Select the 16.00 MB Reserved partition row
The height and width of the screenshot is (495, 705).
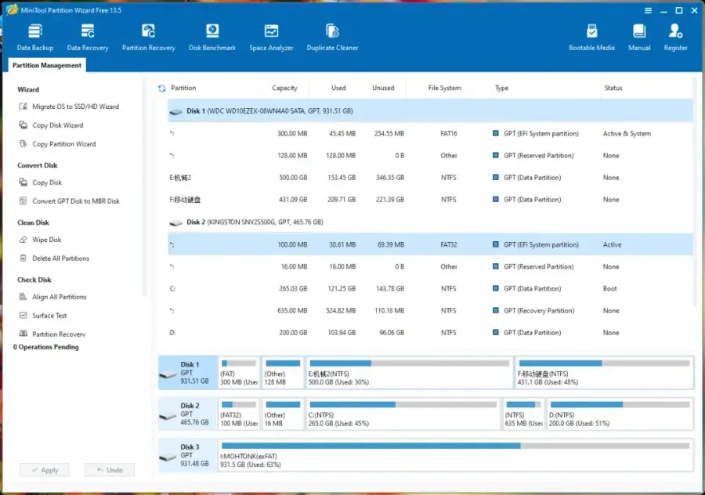pyautogui.click(x=430, y=266)
